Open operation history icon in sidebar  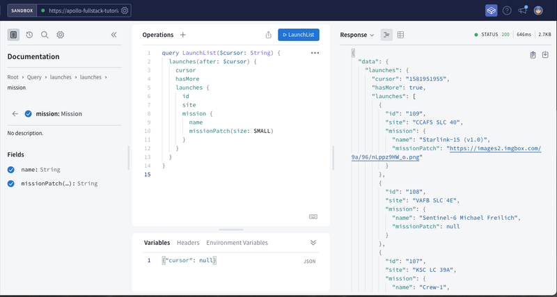coord(29,35)
